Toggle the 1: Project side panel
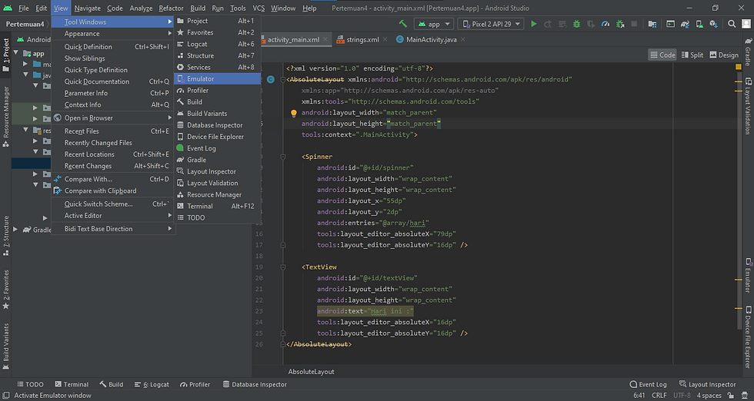754x401 pixels. pos(6,55)
